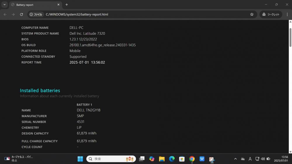Click the SYSTEM PRODUCT NAME label

click(x=40, y=34)
